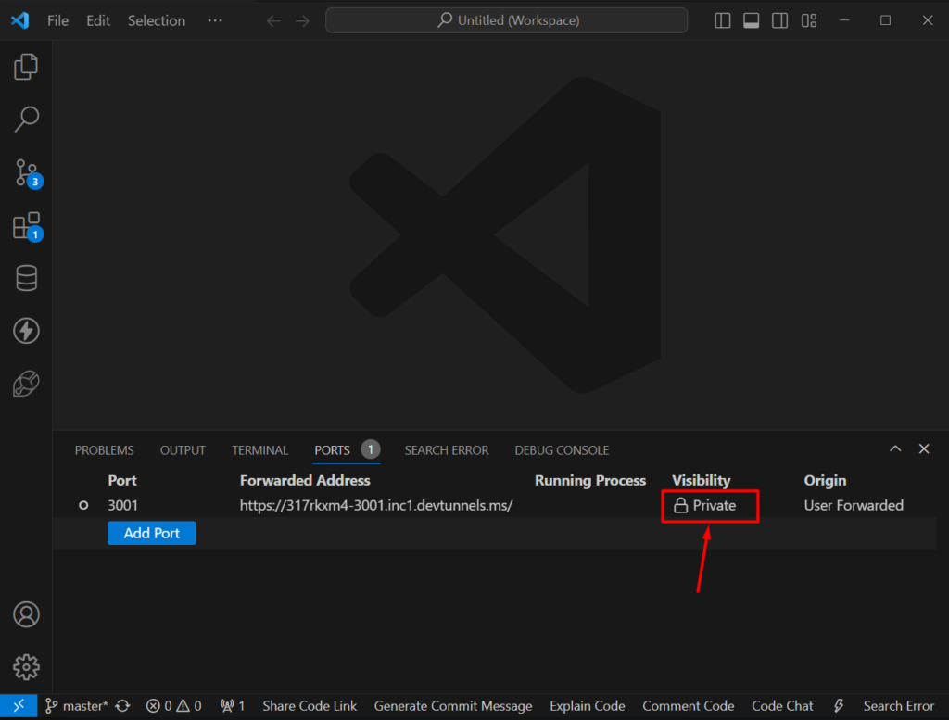
Task: Click Explain Code in status bar
Action: pyautogui.click(x=587, y=706)
